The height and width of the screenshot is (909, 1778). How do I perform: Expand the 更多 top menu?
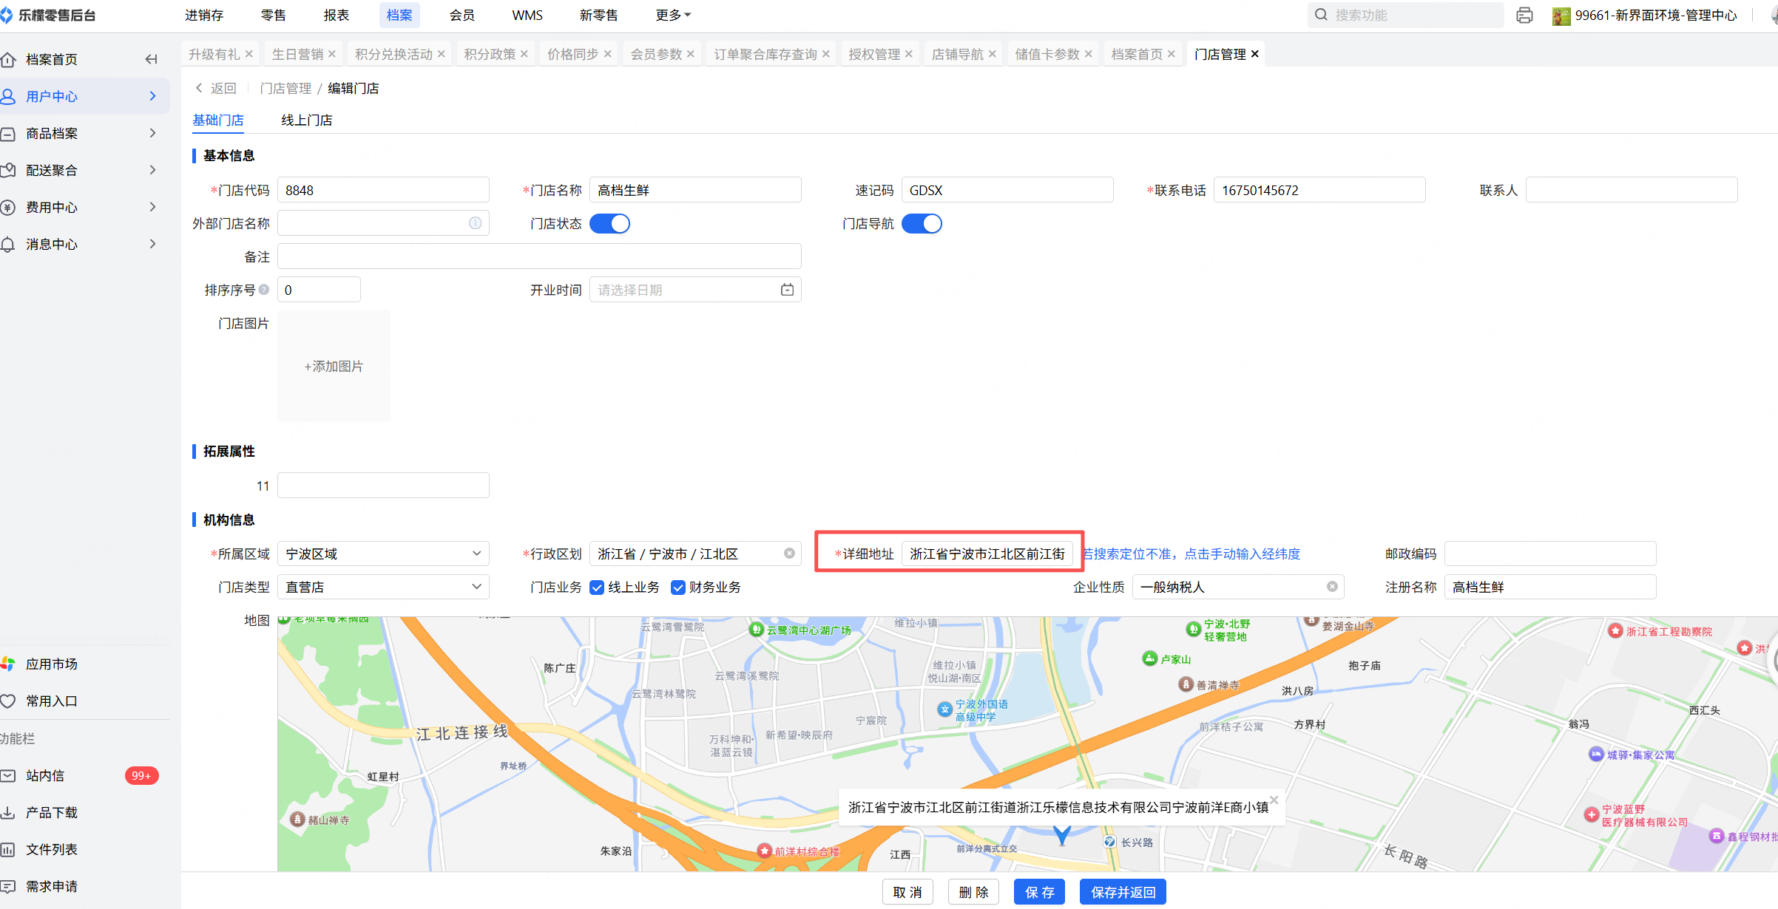[x=672, y=15]
